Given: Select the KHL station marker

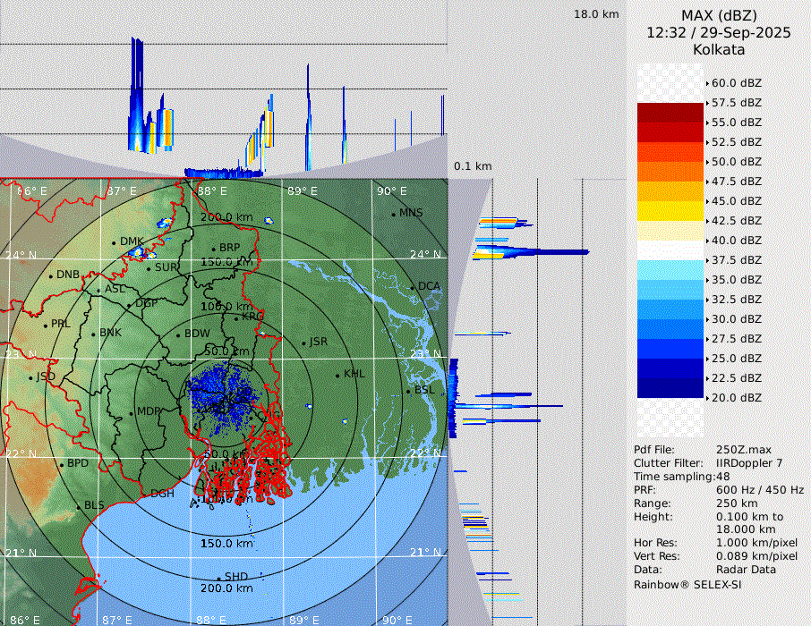Looking at the screenshot, I should 337,375.
